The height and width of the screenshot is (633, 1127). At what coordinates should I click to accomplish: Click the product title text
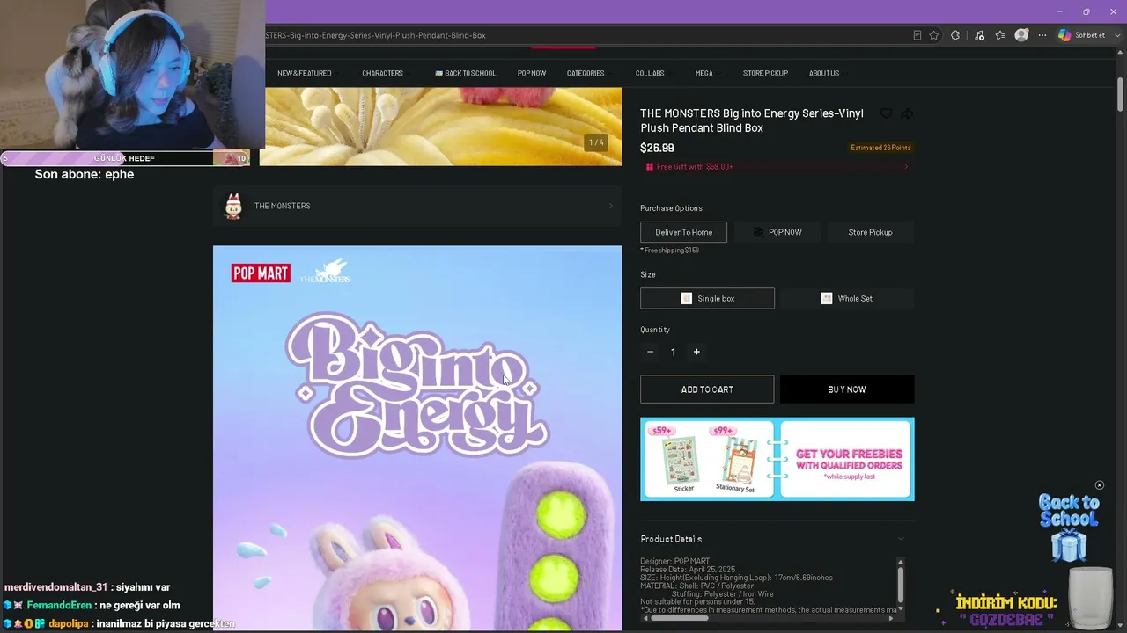click(x=752, y=120)
